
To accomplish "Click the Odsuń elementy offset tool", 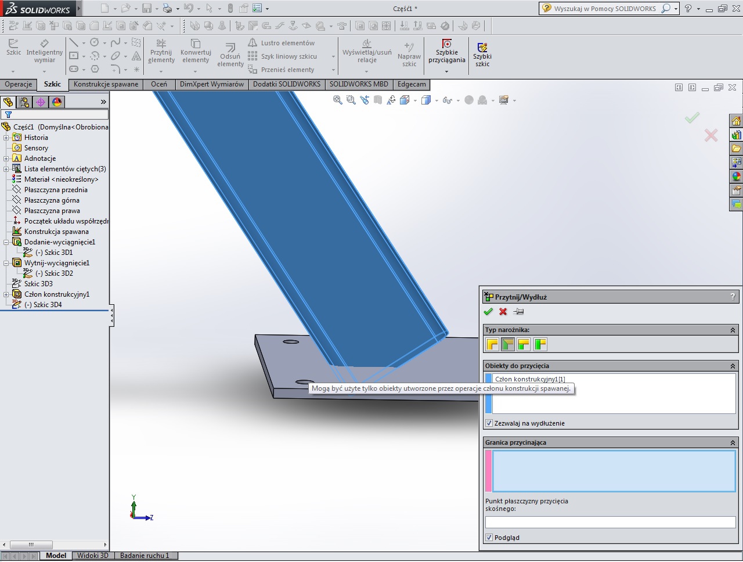I will click(230, 55).
